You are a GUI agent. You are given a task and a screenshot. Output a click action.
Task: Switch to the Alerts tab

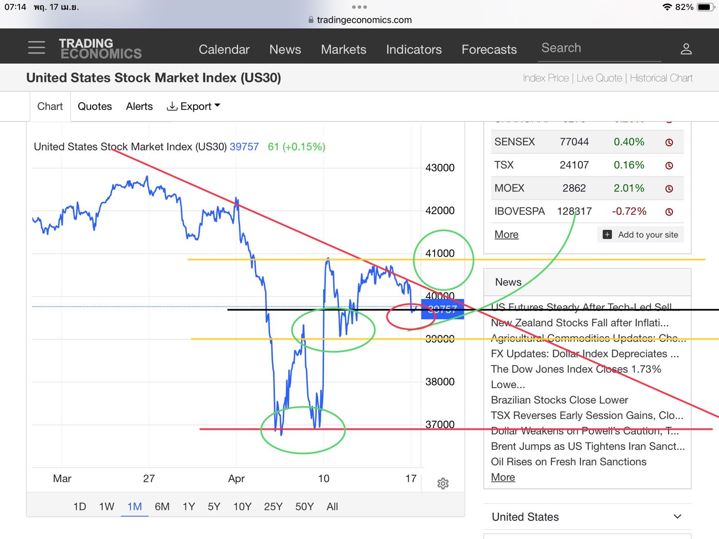pyautogui.click(x=139, y=106)
